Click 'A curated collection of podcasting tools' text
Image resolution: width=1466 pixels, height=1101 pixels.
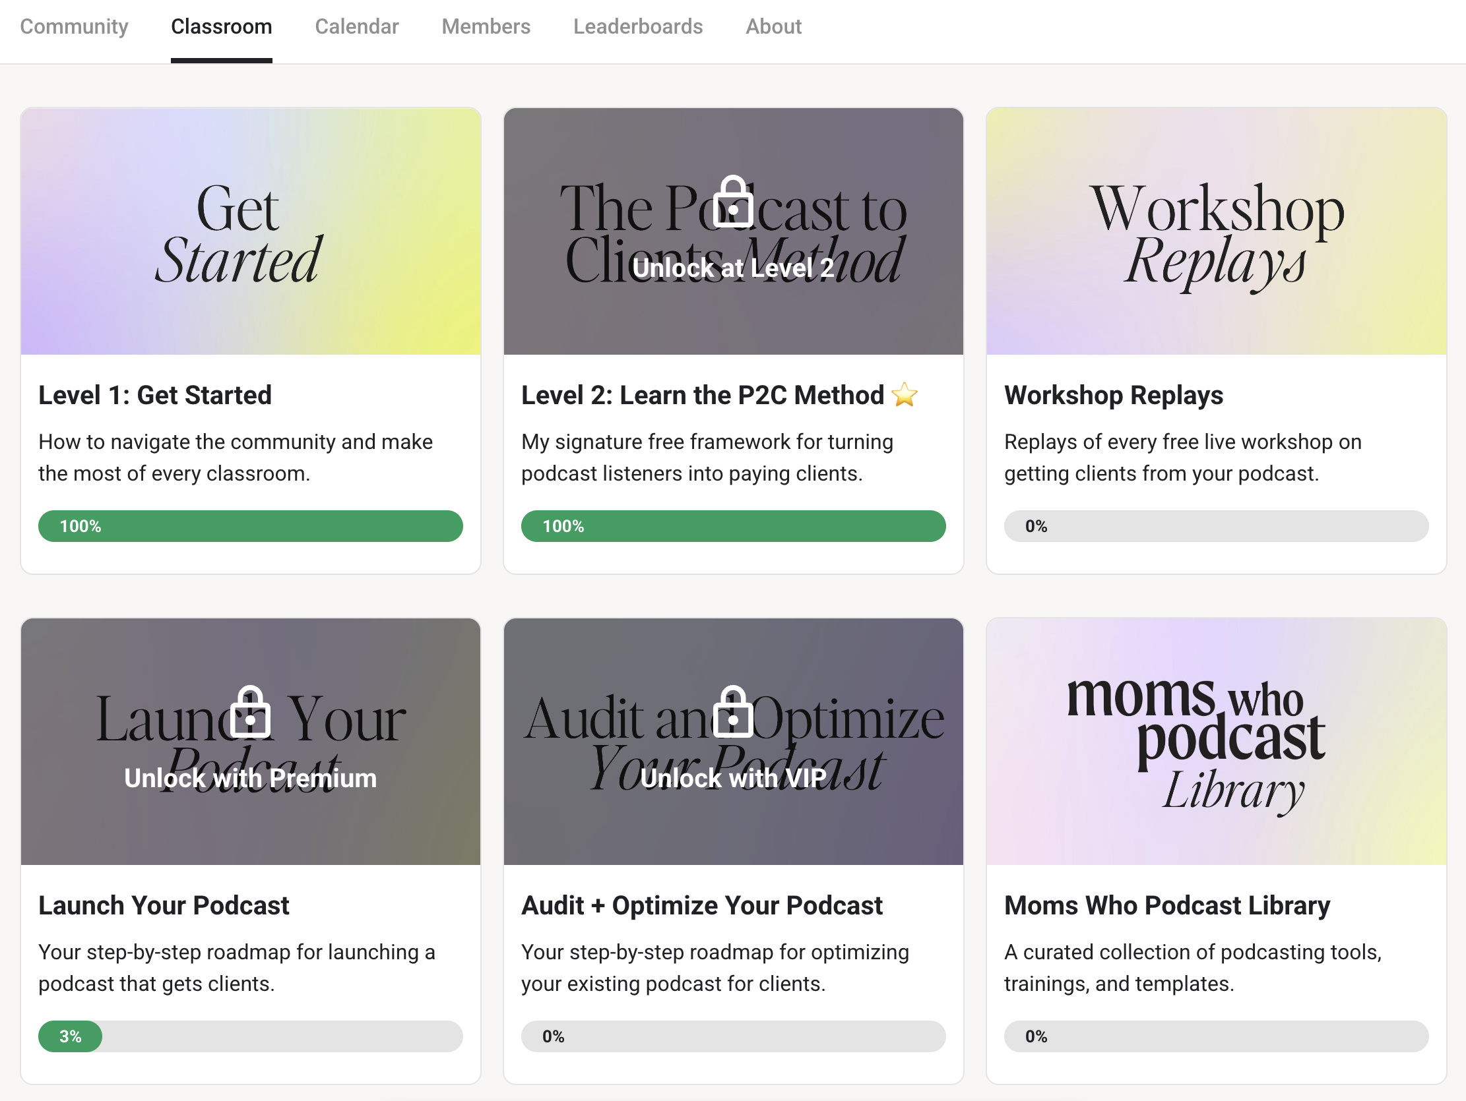1193,968
